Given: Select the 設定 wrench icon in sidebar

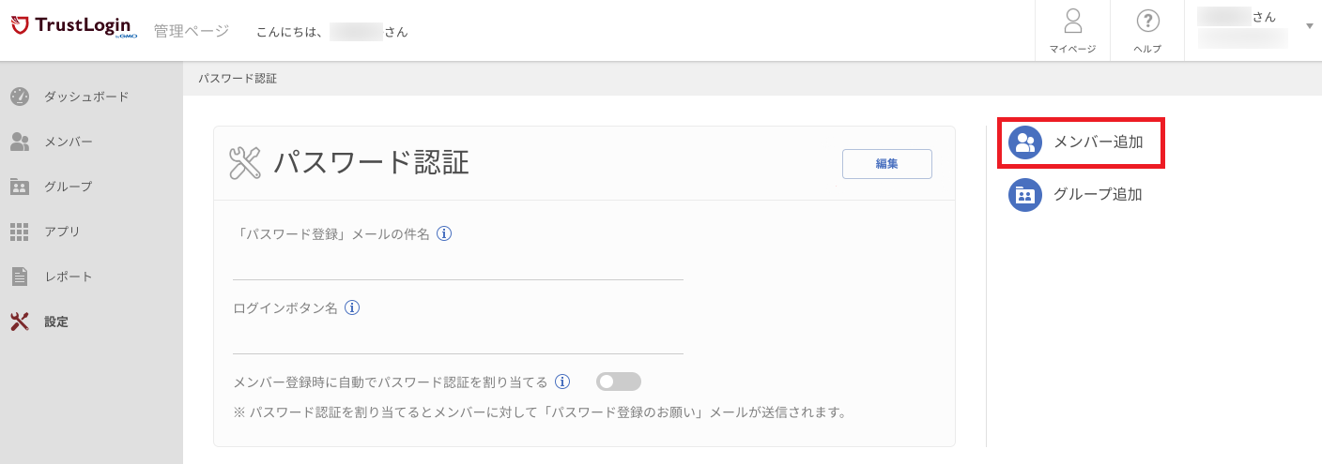Looking at the screenshot, I should click(x=20, y=322).
